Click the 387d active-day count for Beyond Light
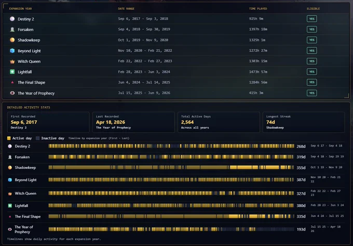 [301, 180]
